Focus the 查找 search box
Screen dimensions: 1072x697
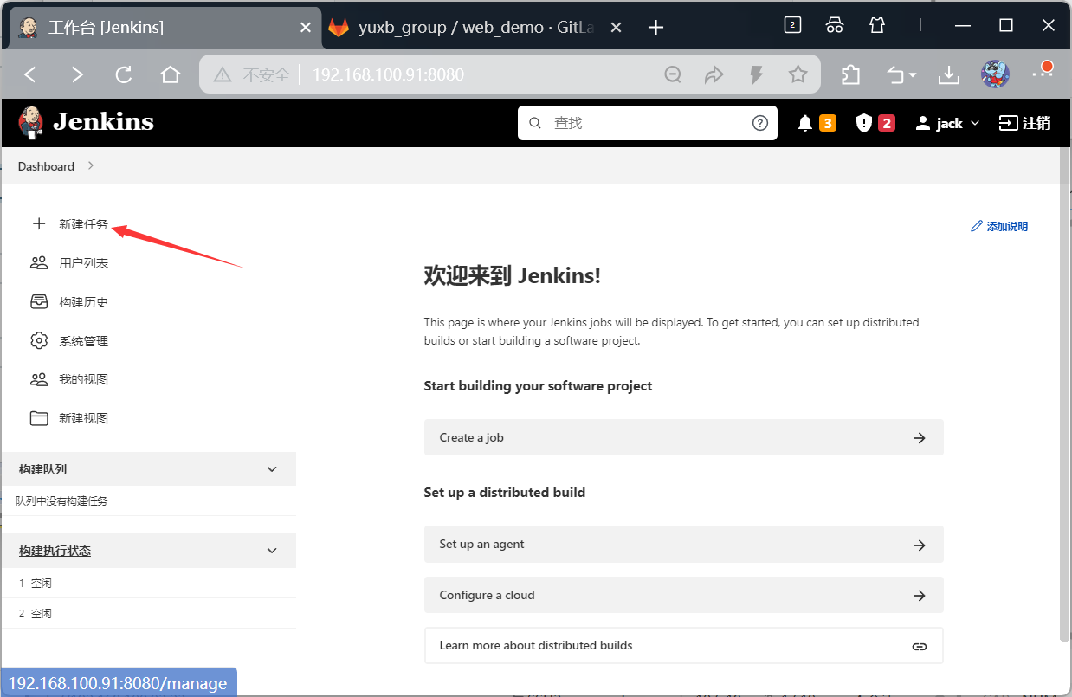pos(647,123)
